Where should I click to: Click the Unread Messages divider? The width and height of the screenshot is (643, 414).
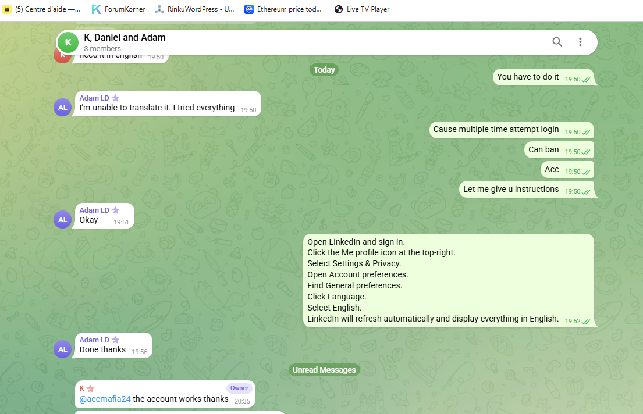[x=324, y=370]
